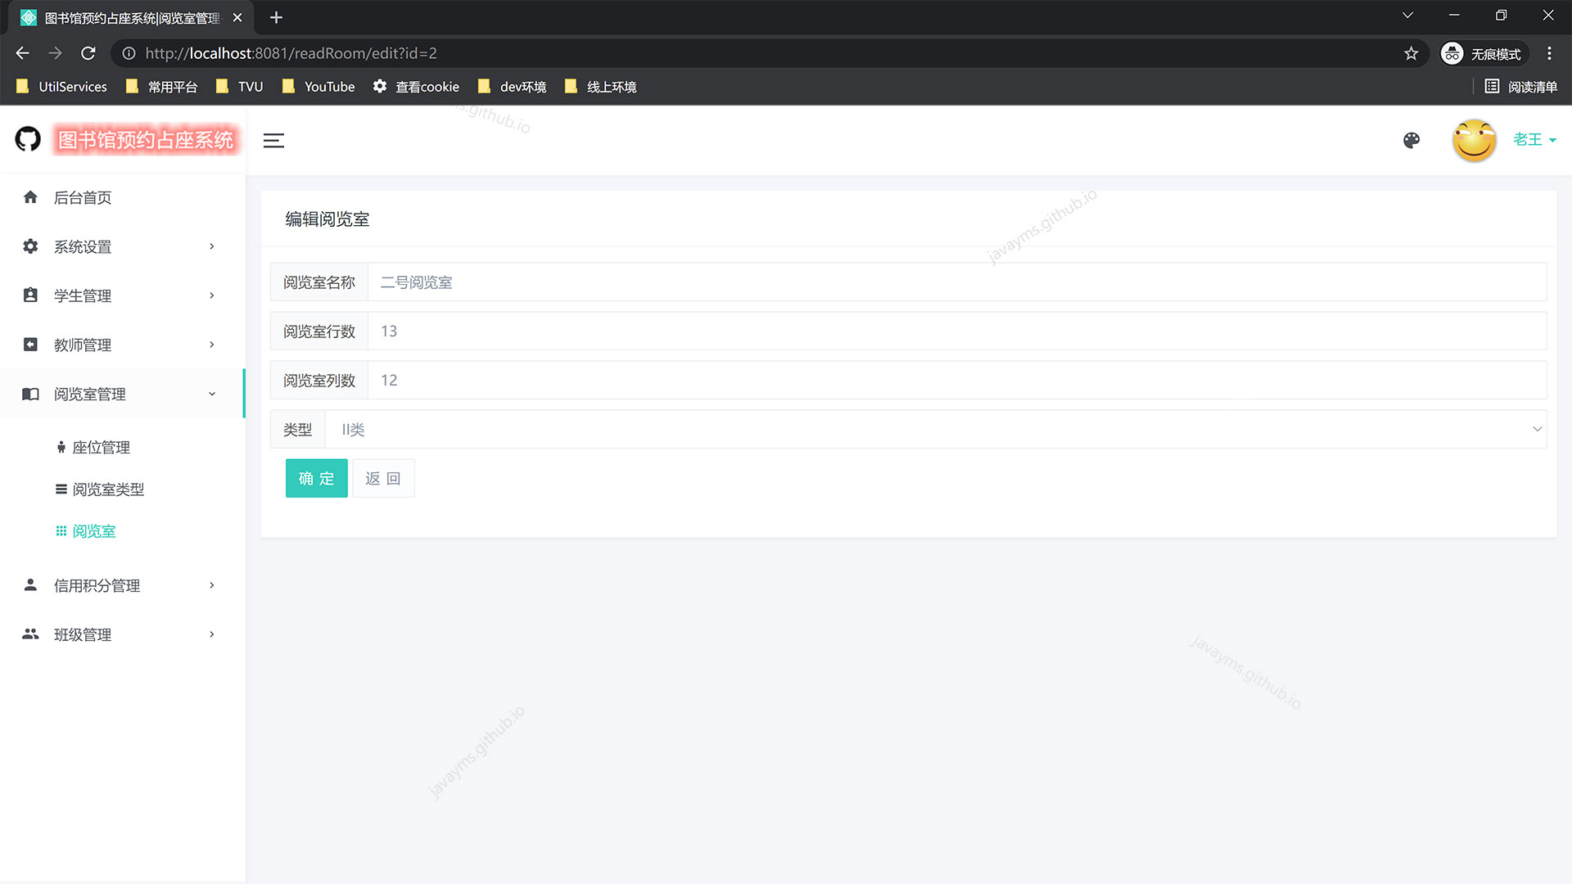Open the 类型 dropdown select
1572x884 pixels.
[x=933, y=430]
